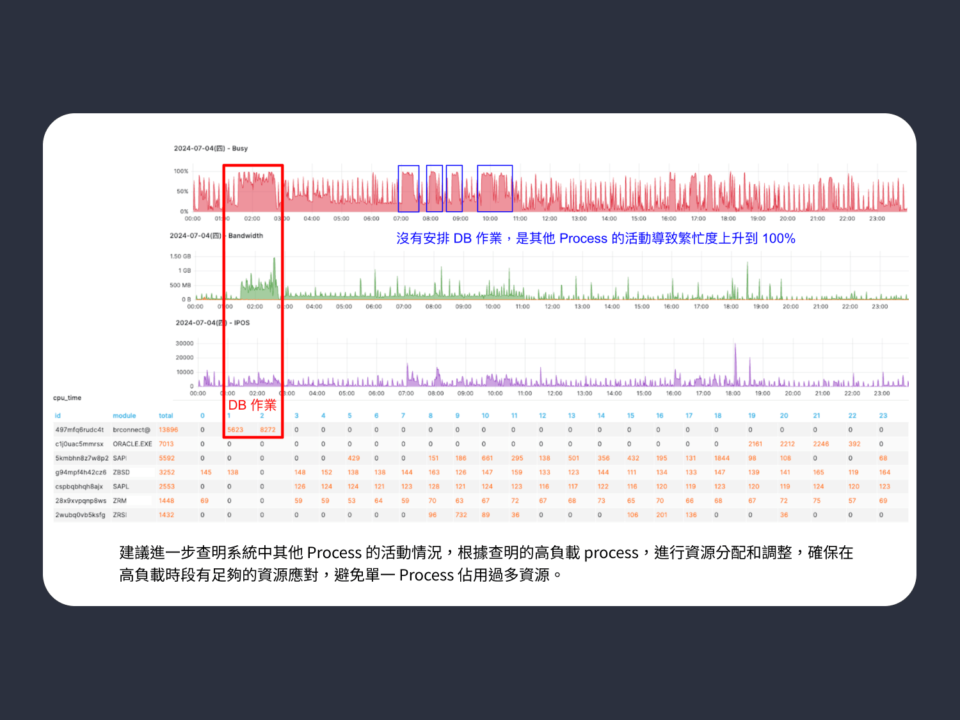The image size is (960, 720).
Task: Click the "cpu_time" table label
Action: [x=67, y=398]
